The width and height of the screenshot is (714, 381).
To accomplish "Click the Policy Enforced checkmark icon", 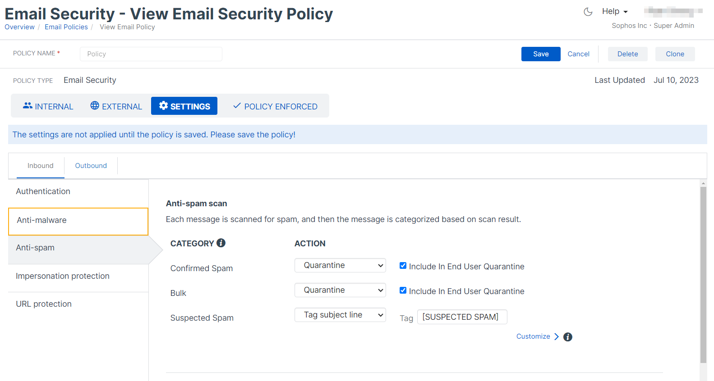I will coord(237,106).
